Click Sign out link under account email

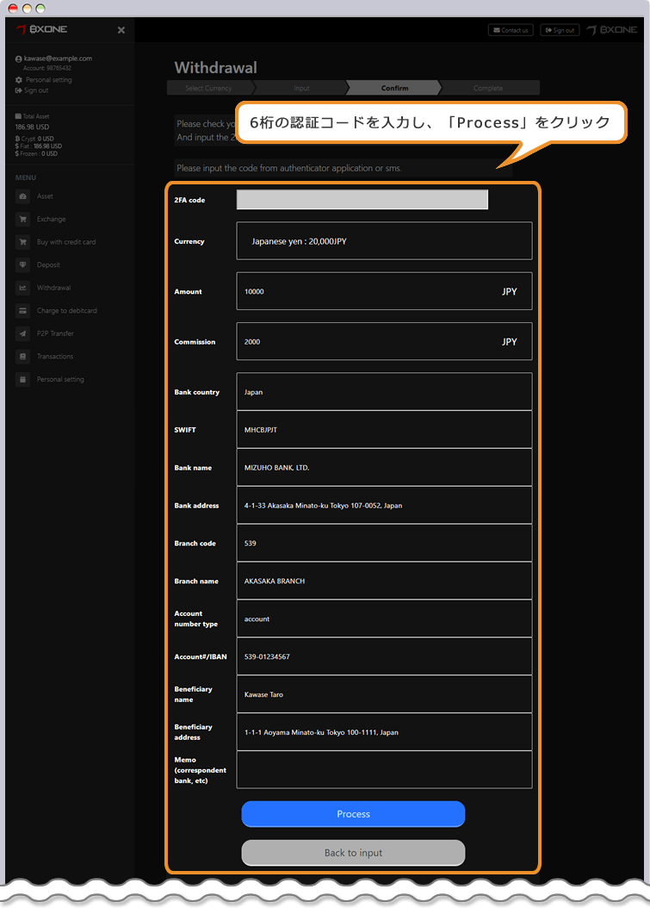[x=35, y=90]
